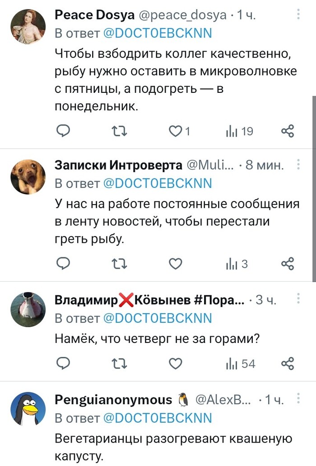Like the Записки Интроверта tweet
The image size is (316, 466).
tap(175, 264)
